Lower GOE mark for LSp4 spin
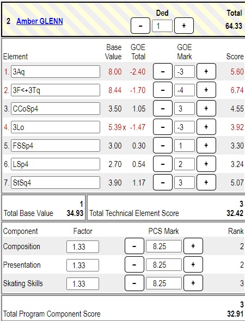Image resolution: width=245 pixels, height=321 pixels. 163,164
